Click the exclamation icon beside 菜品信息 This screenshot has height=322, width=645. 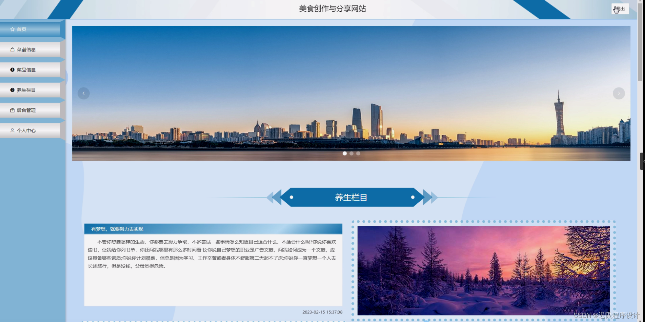pyautogui.click(x=12, y=70)
